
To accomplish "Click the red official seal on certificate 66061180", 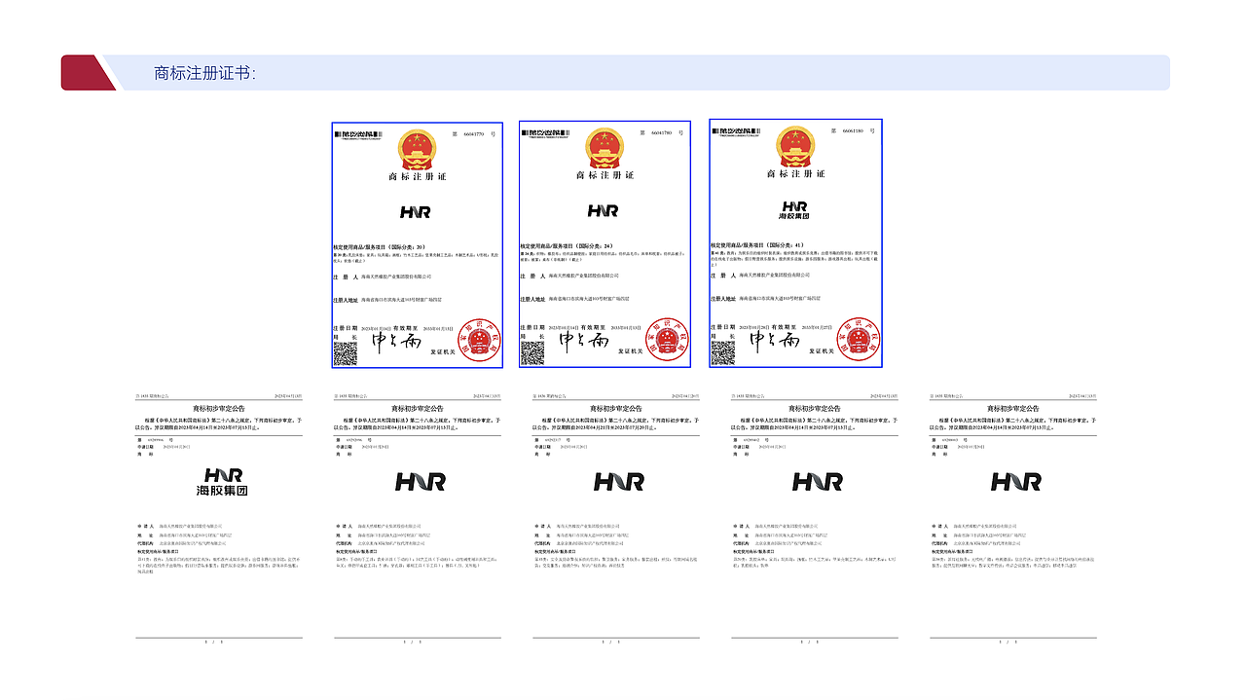I will coord(857,339).
